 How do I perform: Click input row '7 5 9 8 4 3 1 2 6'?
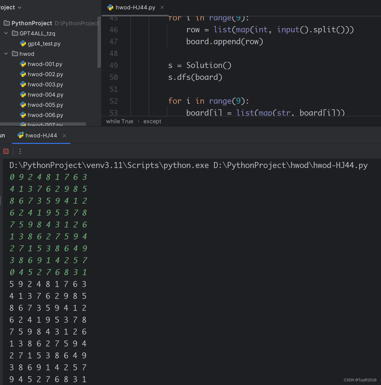point(48,225)
